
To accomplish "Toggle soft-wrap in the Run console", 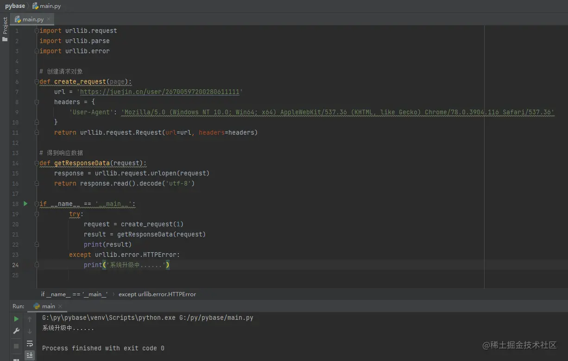I will [30, 343].
